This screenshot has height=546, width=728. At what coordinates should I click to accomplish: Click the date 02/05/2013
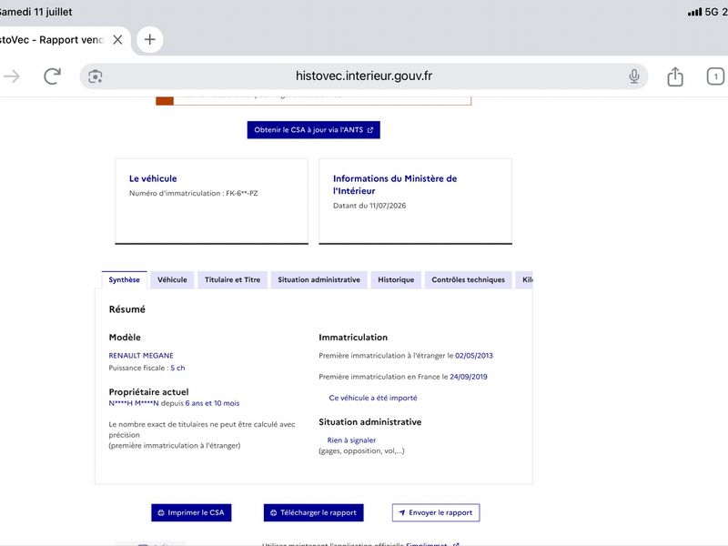tap(474, 356)
